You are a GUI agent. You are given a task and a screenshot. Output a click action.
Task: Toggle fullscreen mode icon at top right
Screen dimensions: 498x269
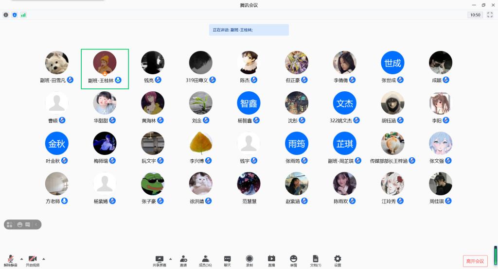tap(490, 15)
